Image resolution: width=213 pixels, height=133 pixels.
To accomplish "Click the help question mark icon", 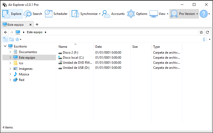I will 204,14.
